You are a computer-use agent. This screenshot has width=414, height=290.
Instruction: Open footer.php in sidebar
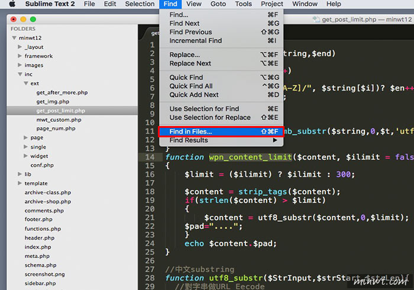click(x=38, y=219)
